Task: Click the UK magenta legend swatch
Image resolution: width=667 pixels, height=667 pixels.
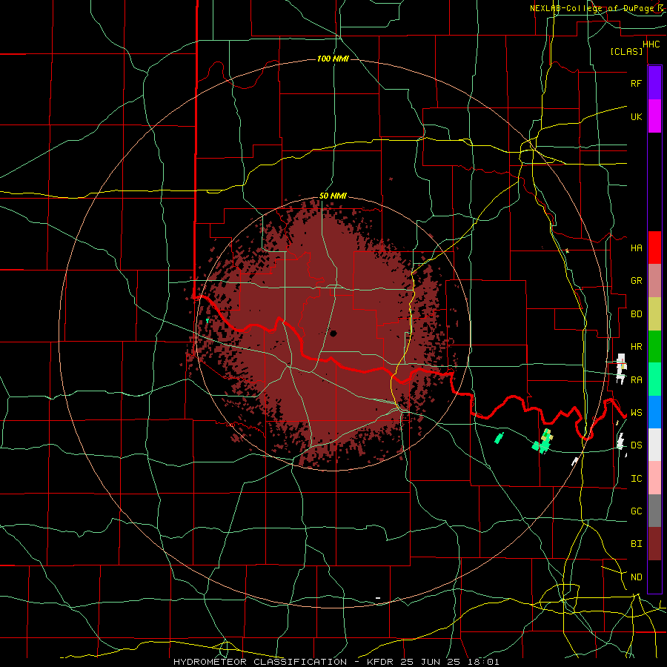Action: (x=654, y=116)
